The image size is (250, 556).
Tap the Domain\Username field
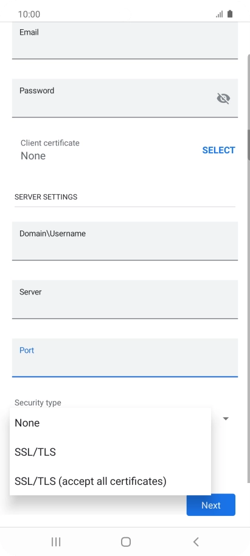click(125, 241)
